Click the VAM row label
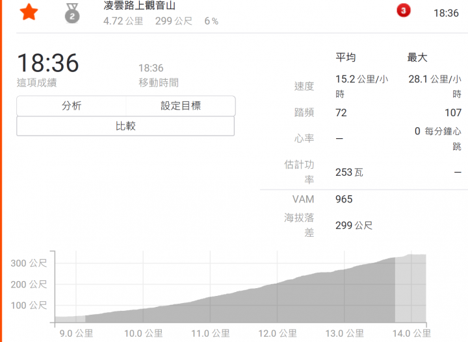The height and width of the screenshot is (342, 468). [303, 199]
